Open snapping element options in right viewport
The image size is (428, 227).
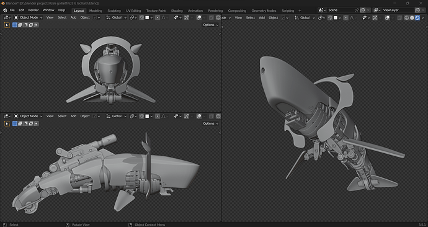tap(337, 18)
